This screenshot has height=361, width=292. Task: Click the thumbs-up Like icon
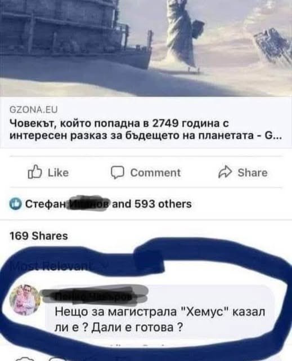35,172
